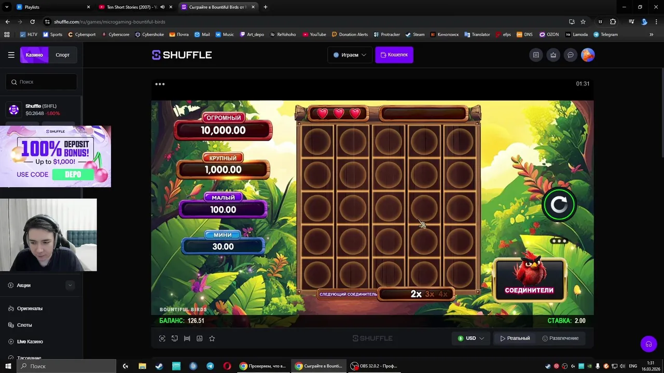Open the browser extensions puzzle icon
This screenshot has height=373, width=664.
point(613,22)
